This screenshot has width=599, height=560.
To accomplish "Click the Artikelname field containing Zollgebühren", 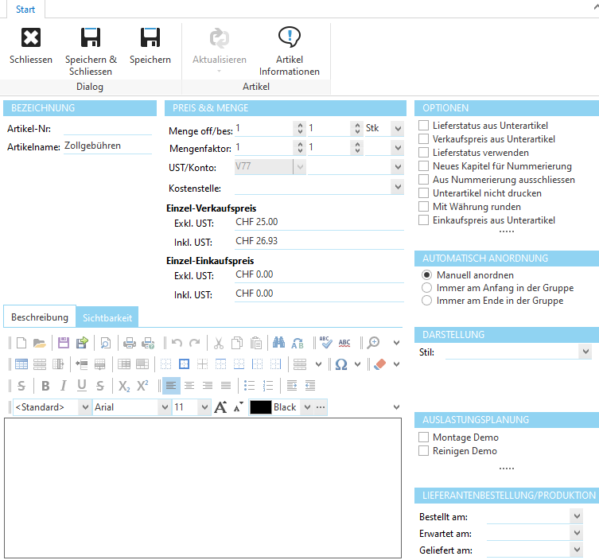I will click(x=107, y=146).
